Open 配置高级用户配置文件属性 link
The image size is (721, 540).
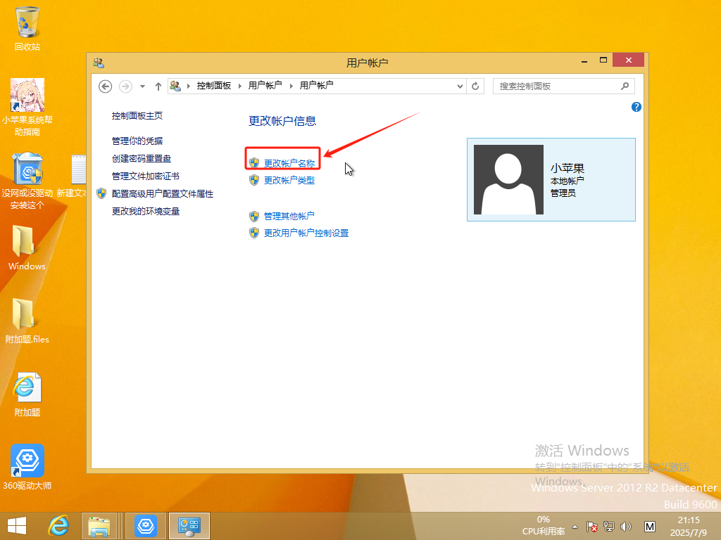click(163, 194)
